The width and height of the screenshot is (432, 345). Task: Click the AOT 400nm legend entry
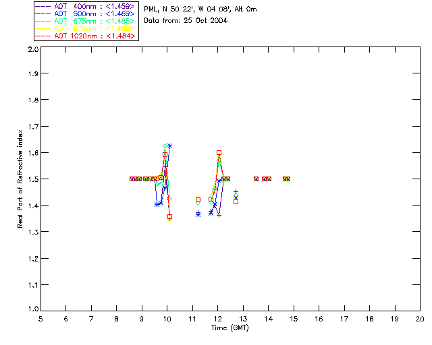[85, 6]
